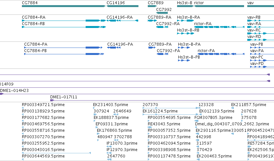Screen dimensions: 274x161
Task: Click the 207628 EST label
Action: 249,111
